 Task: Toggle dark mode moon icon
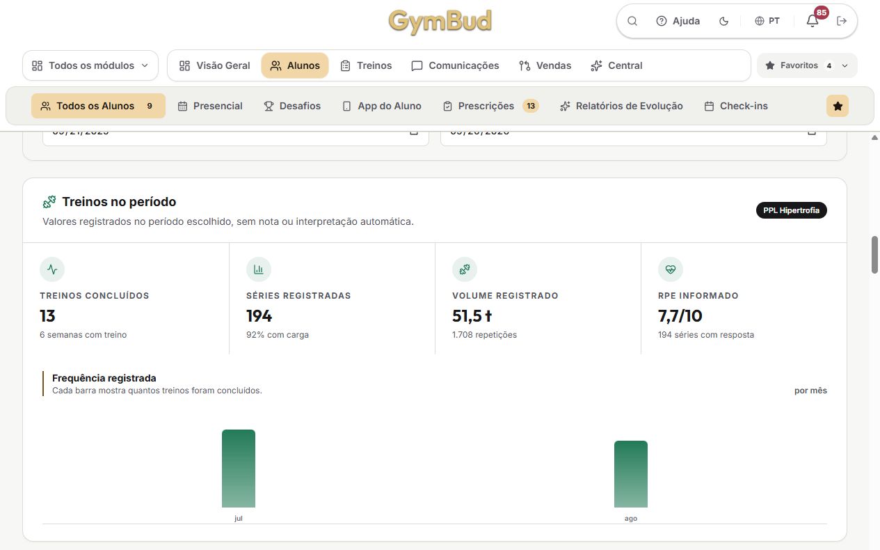tap(723, 21)
